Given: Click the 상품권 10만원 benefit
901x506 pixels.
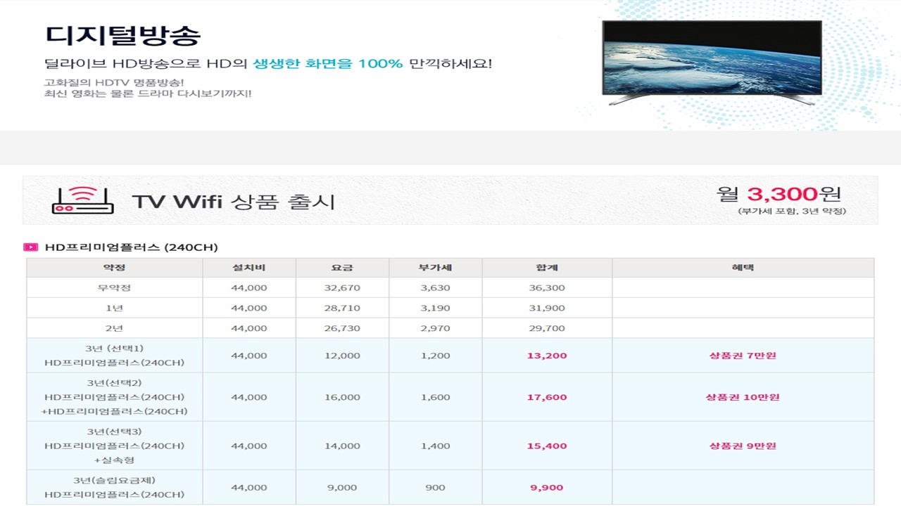Looking at the screenshot, I should 743,397.
